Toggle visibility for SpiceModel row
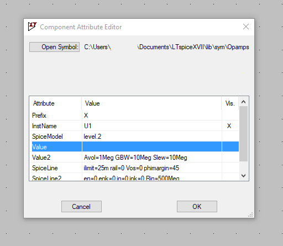This screenshot has width=283, height=246. pyautogui.click(x=230, y=137)
